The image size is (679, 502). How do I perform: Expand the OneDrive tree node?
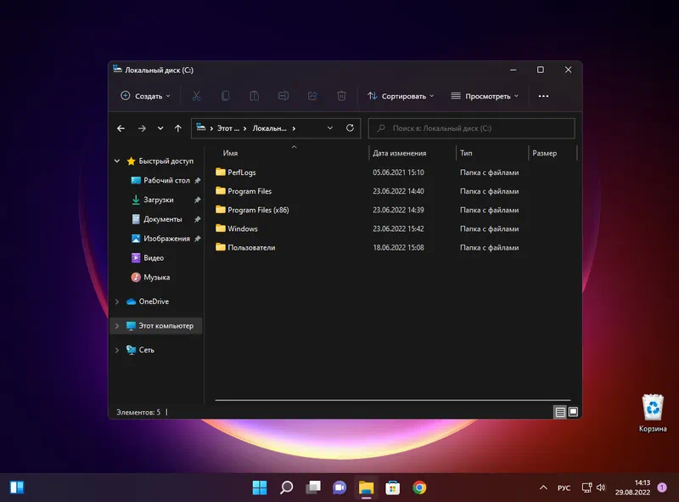[x=117, y=302]
